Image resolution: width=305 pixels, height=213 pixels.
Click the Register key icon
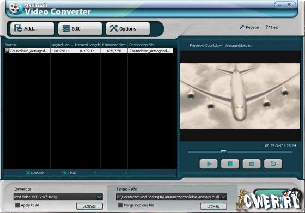[x=242, y=27]
